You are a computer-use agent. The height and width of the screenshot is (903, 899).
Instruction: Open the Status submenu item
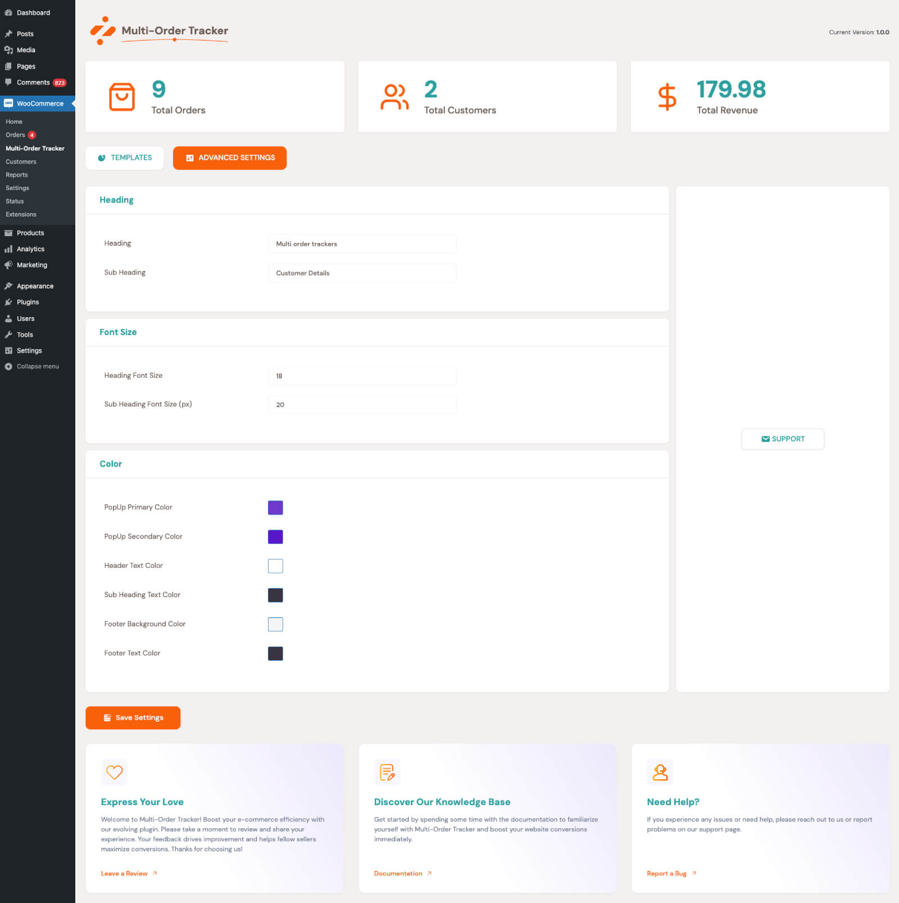15,201
